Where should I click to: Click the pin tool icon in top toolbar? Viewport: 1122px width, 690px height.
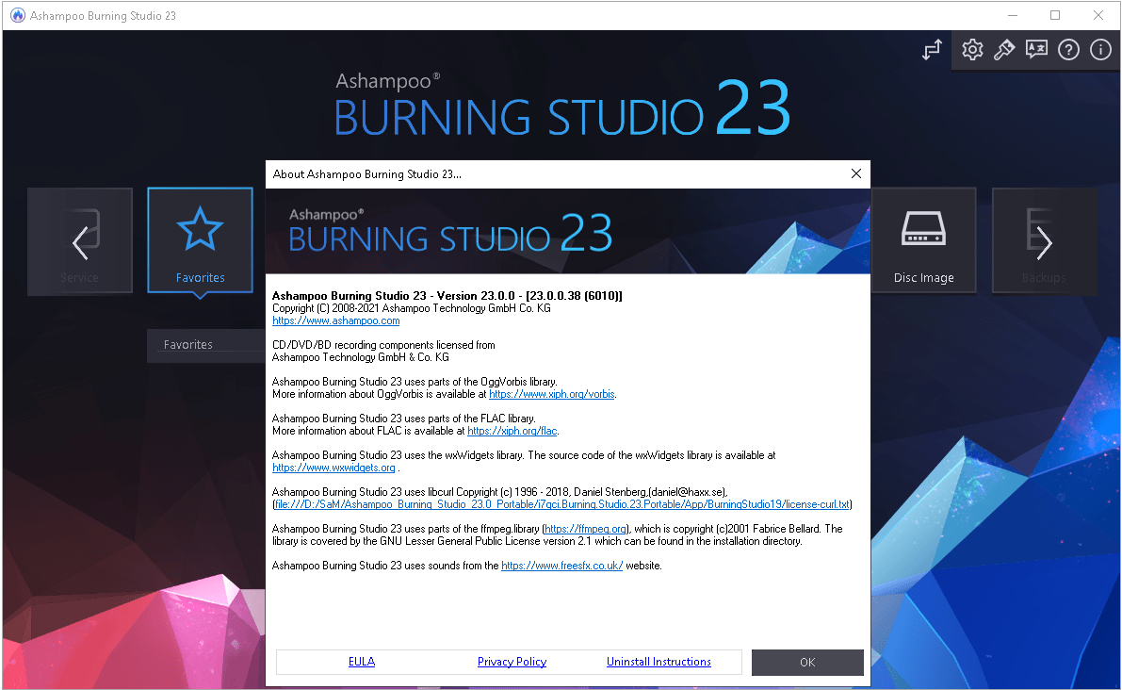[1004, 49]
